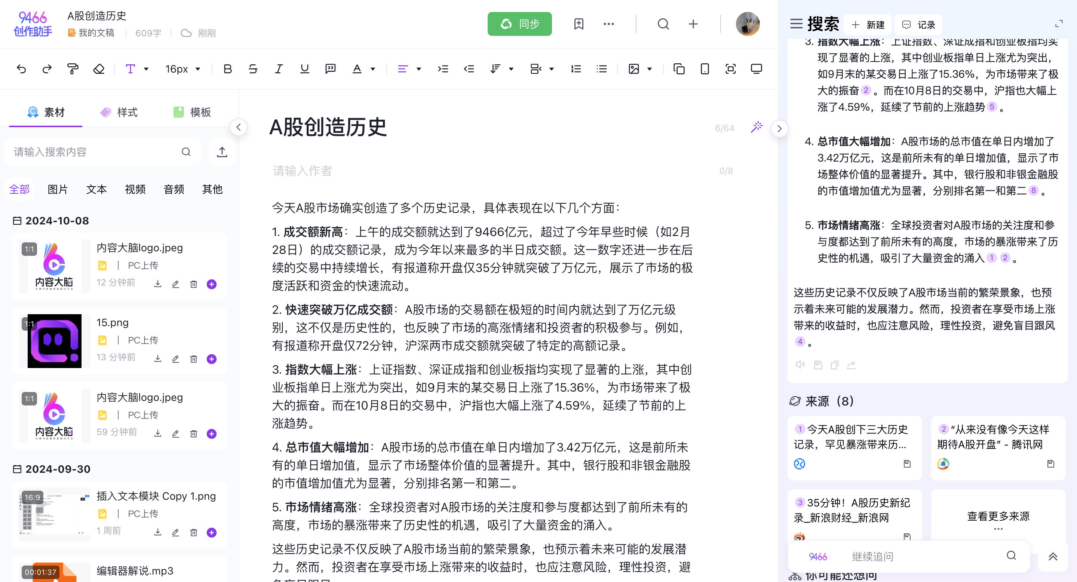1077x582 pixels.
Task: Increase paragraph indent
Action: tap(443, 69)
